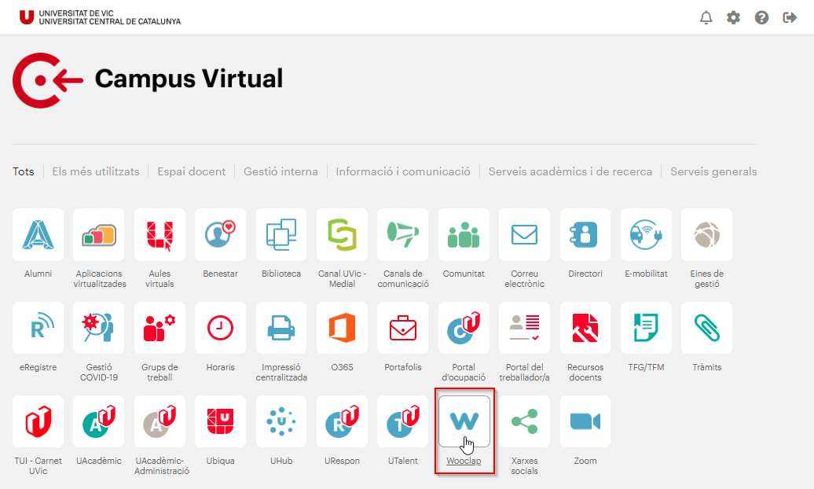The width and height of the screenshot is (814, 489).
Task: Open the Directori icon
Action: (x=585, y=235)
